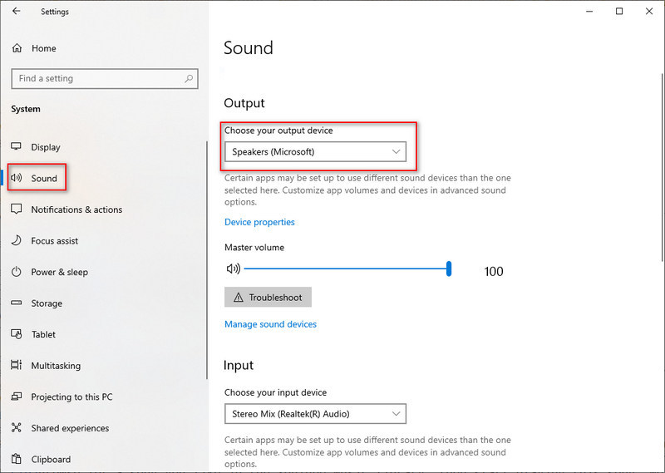The image size is (665, 473).
Task: Go to Settings Home
Action: pyautogui.click(x=44, y=48)
